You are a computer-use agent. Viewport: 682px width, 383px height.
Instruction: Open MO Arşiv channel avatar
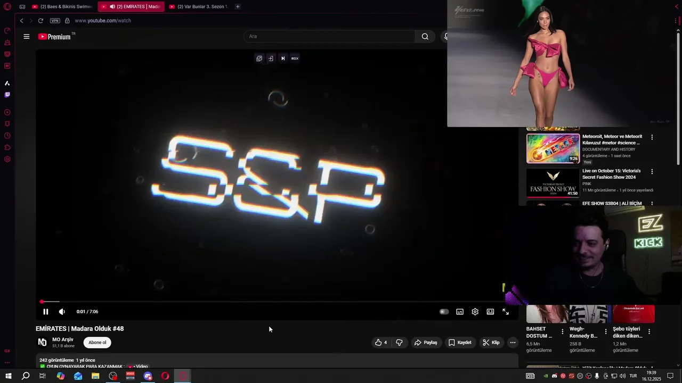(42, 343)
